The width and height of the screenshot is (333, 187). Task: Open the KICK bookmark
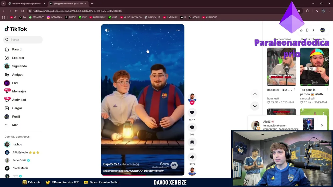click(83, 17)
